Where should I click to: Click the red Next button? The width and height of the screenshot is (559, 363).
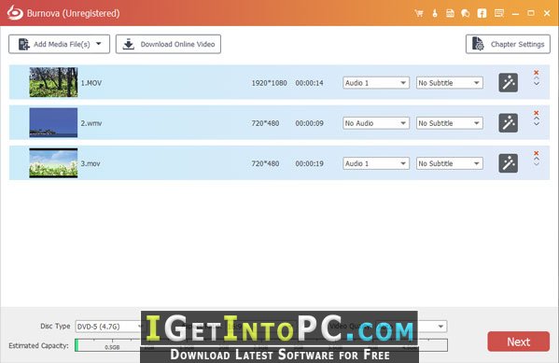[x=518, y=342]
